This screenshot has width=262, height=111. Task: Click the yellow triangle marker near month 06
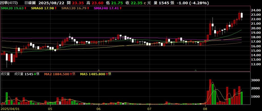[99, 70]
